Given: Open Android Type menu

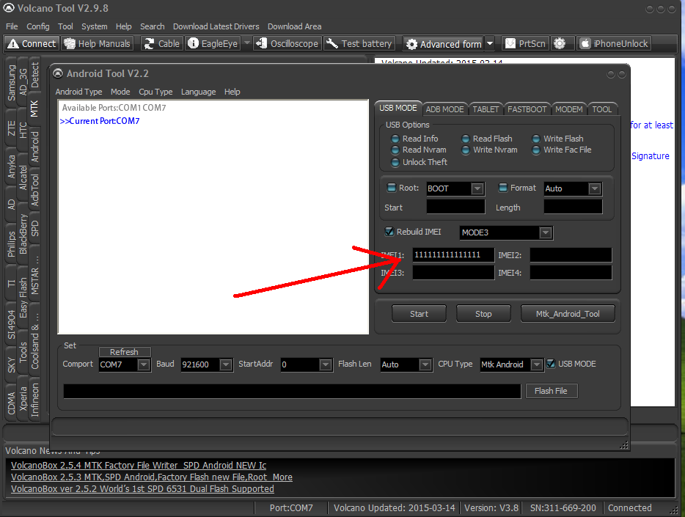Looking at the screenshot, I should tap(78, 92).
